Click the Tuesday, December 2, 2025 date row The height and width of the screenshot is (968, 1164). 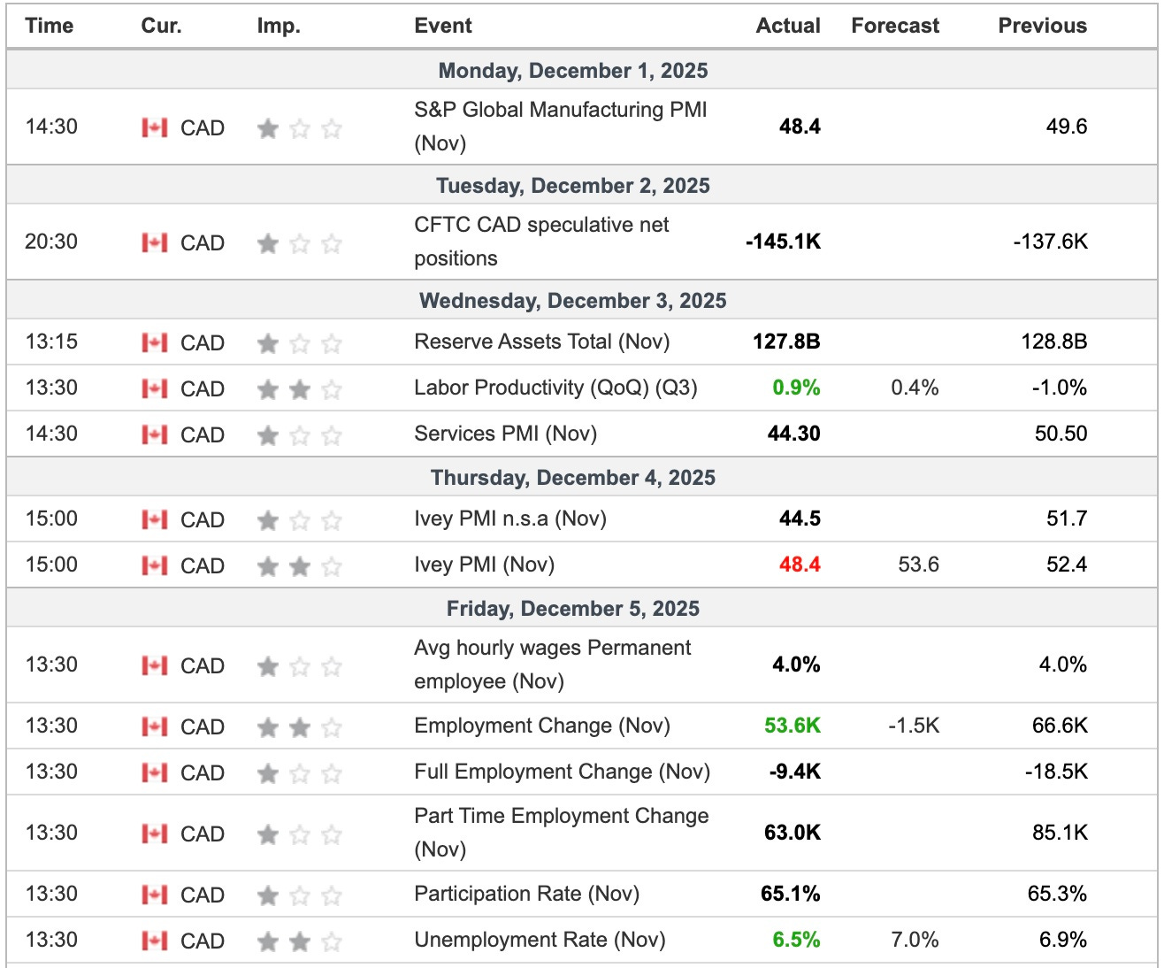coord(581,185)
